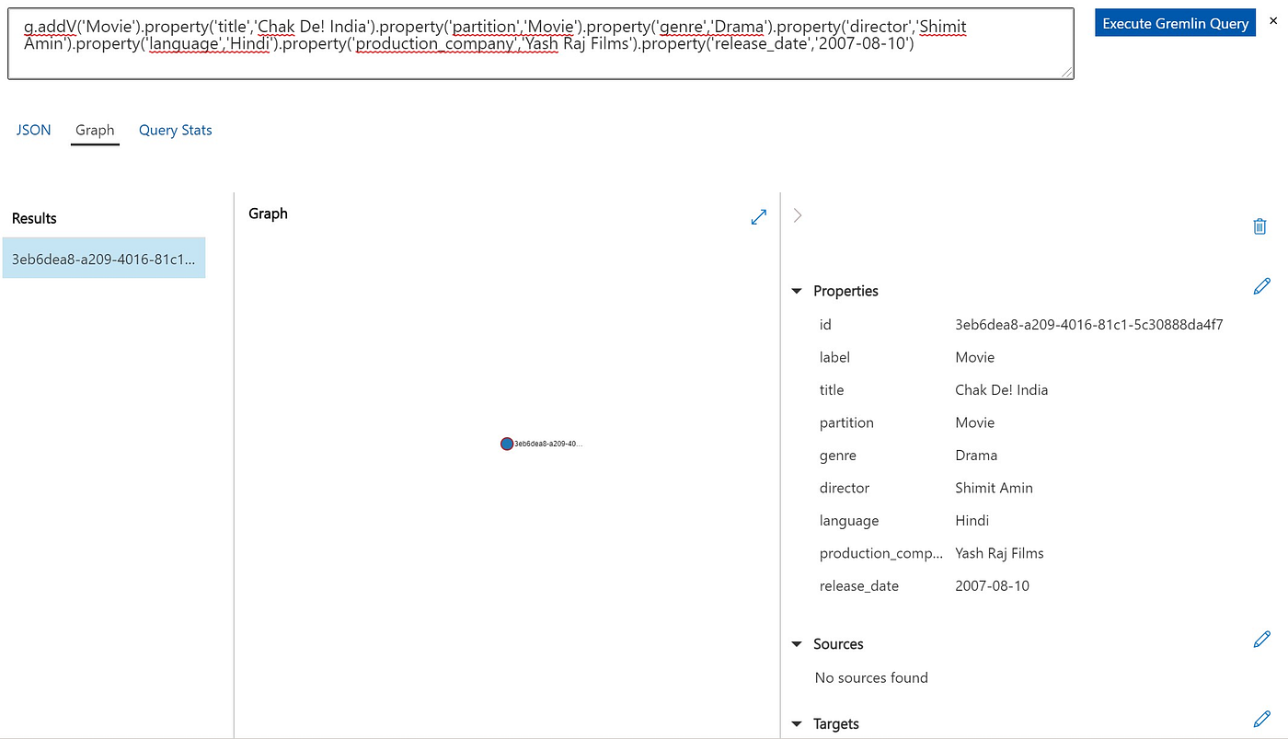Expand the Graph view fullscreen arrow

pyautogui.click(x=758, y=216)
